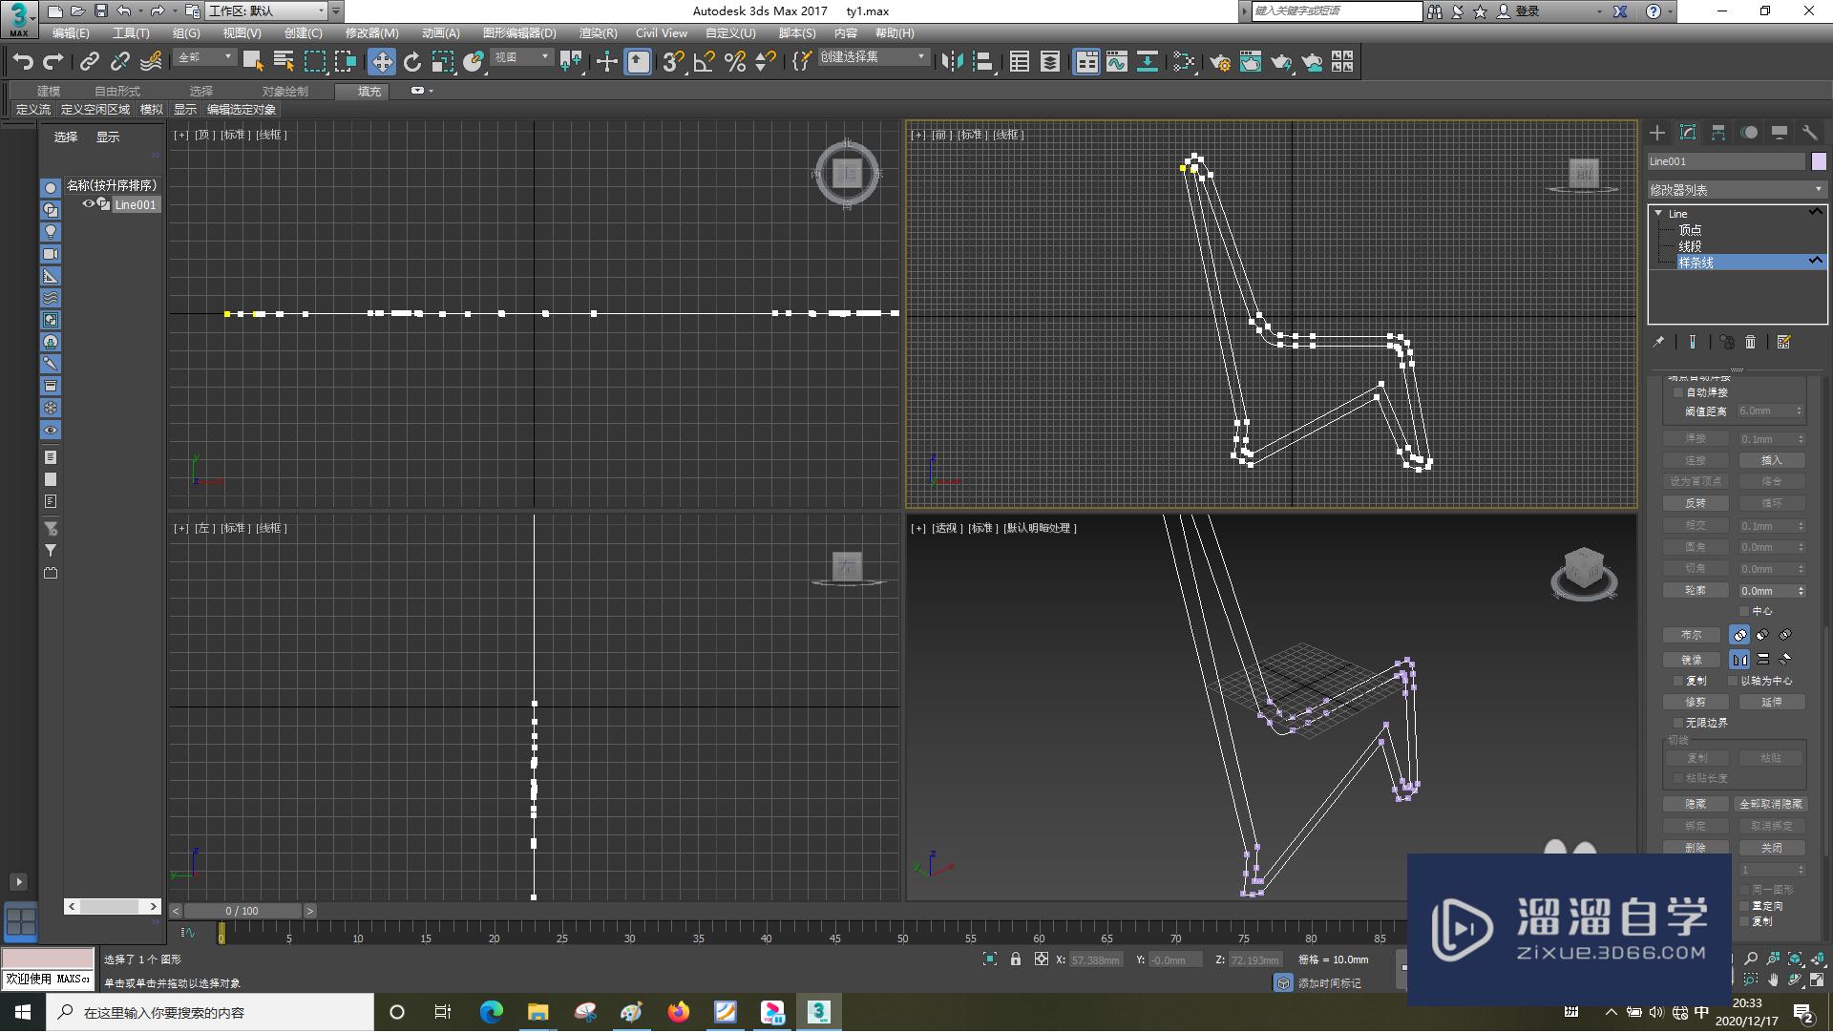Open the Hierarchy panel tab

[x=1718, y=133]
